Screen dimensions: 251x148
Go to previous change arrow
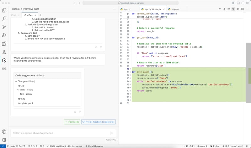click(220, 9)
